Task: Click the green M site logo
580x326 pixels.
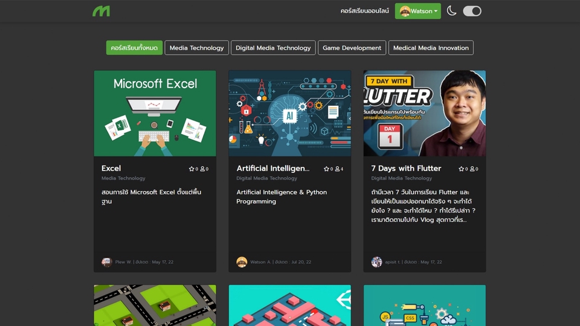Action: (x=101, y=11)
